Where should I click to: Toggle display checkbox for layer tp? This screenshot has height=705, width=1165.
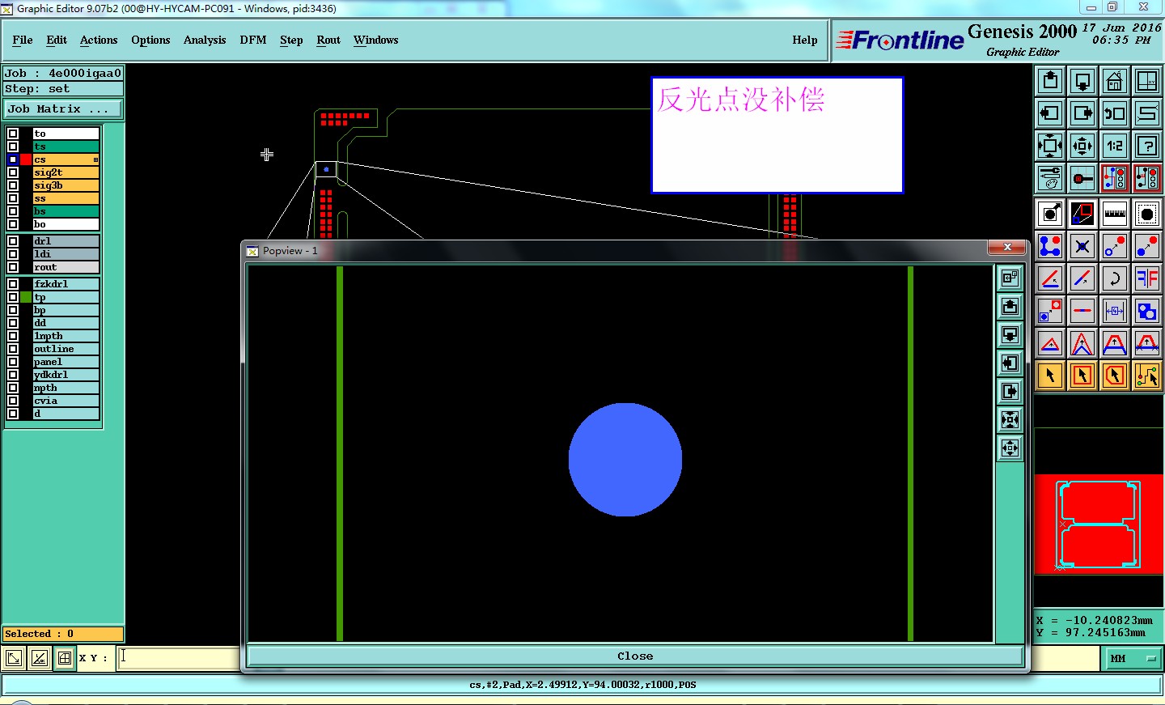point(13,297)
